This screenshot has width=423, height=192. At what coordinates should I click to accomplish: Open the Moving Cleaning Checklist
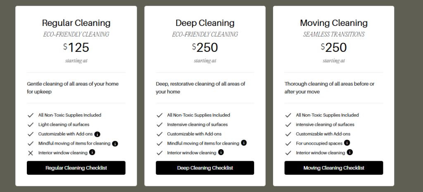coord(334,168)
